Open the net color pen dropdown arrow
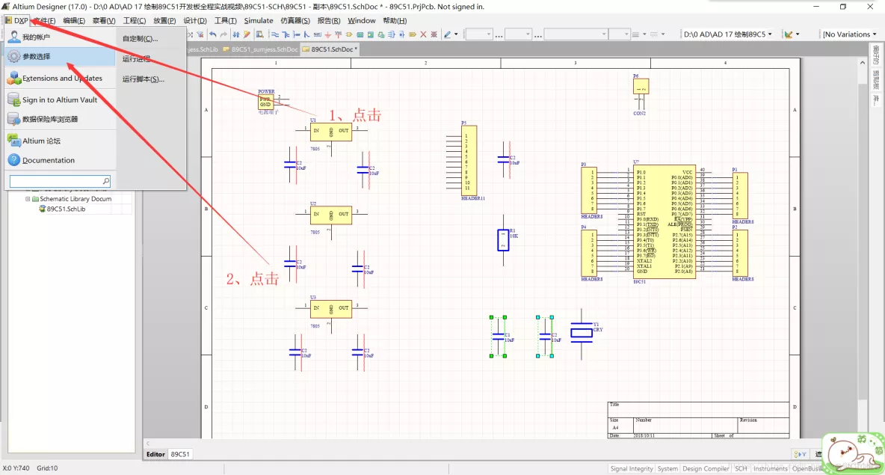Image resolution: width=885 pixels, height=475 pixels. (x=456, y=34)
